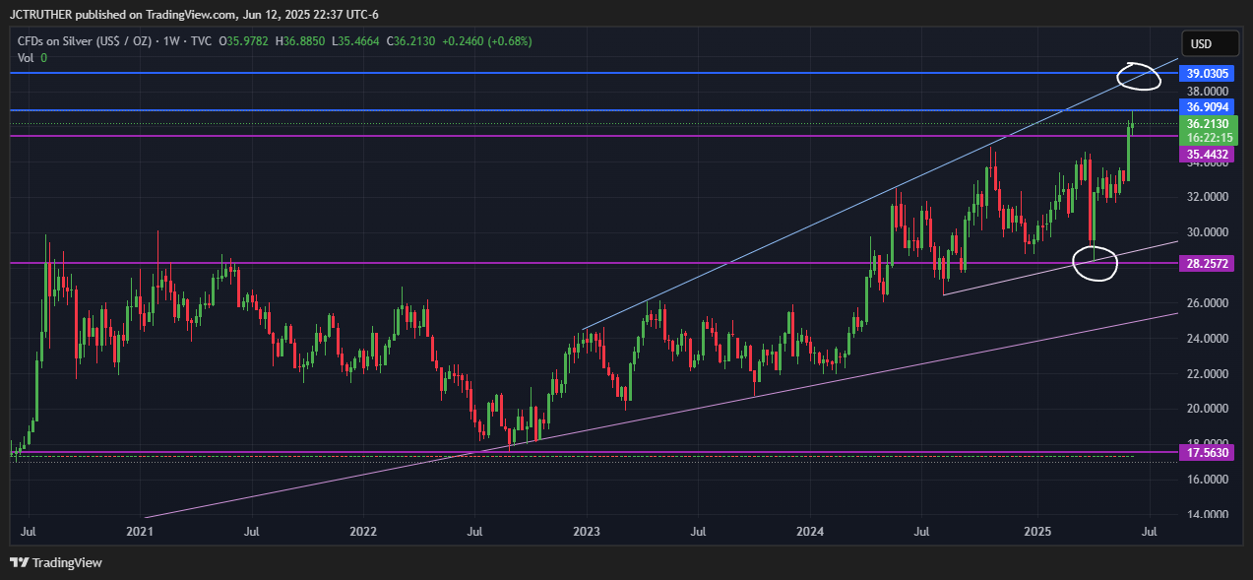Click the change value +0.2460 (+0.68%)
Image resolution: width=1253 pixels, height=580 pixels.
[489, 41]
